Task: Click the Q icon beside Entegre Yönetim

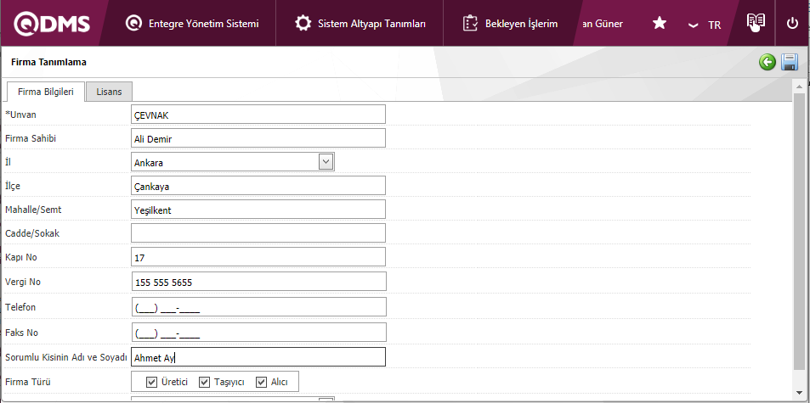Action: click(x=133, y=24)
